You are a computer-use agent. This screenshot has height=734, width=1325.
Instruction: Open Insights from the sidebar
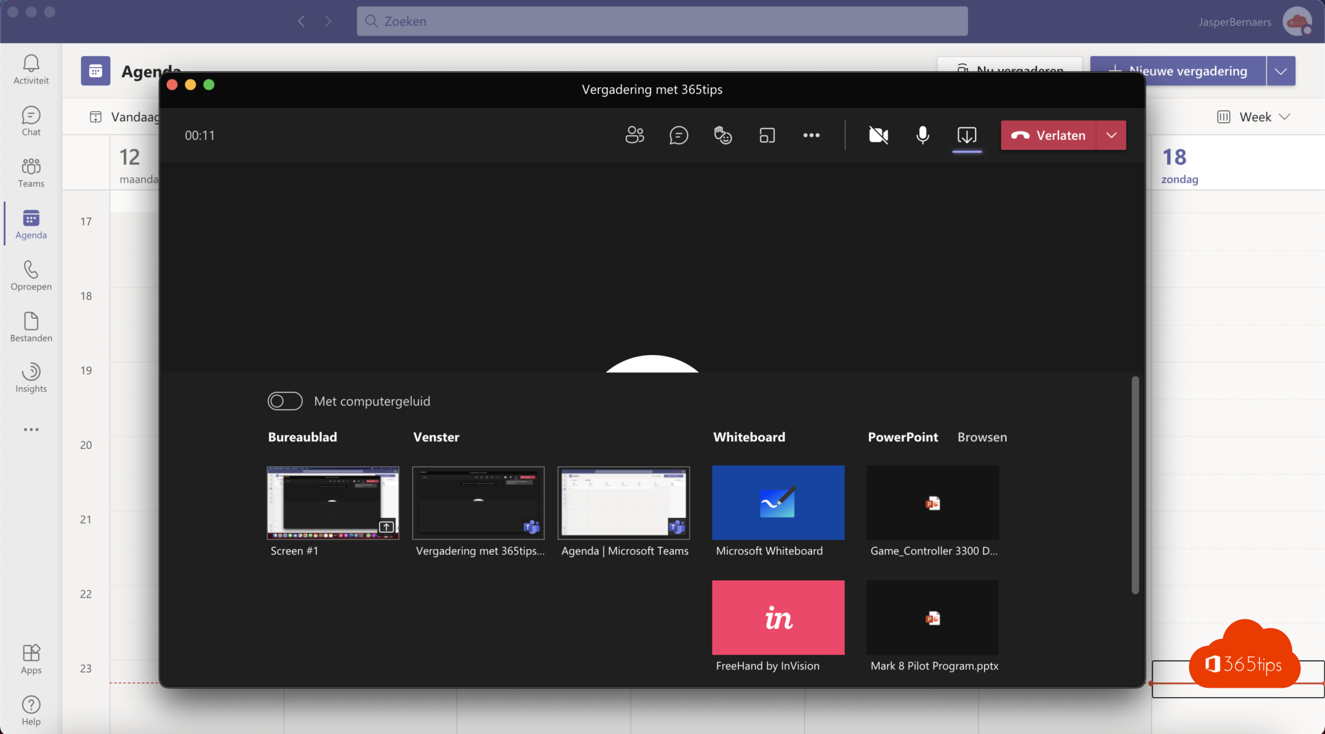(30, 378)
